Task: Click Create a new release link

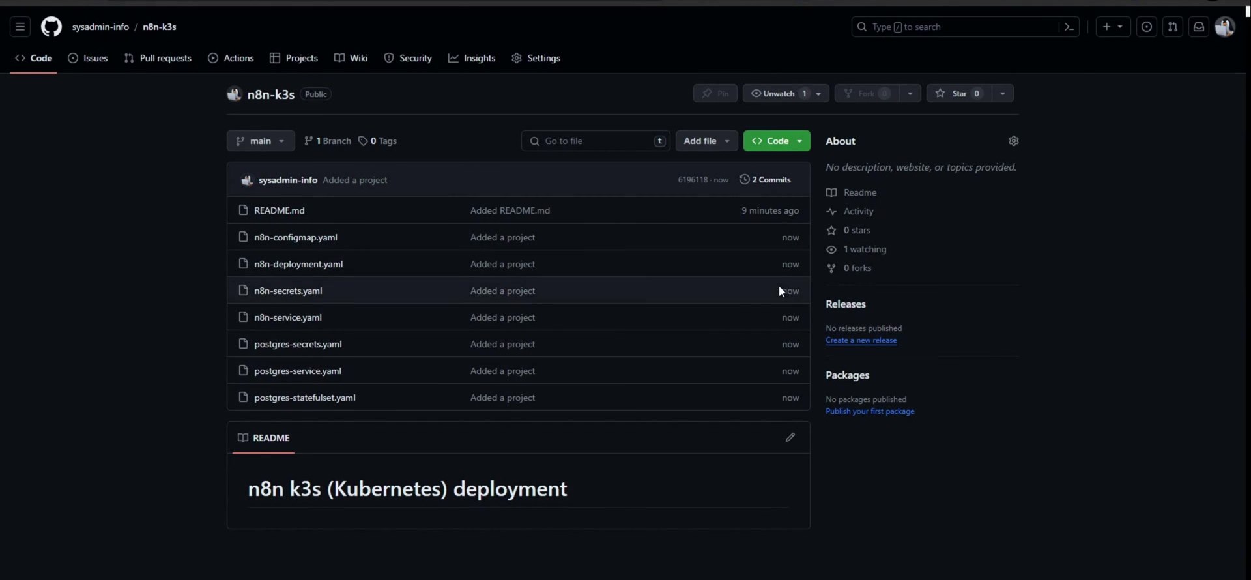Action: coord(861,340)
